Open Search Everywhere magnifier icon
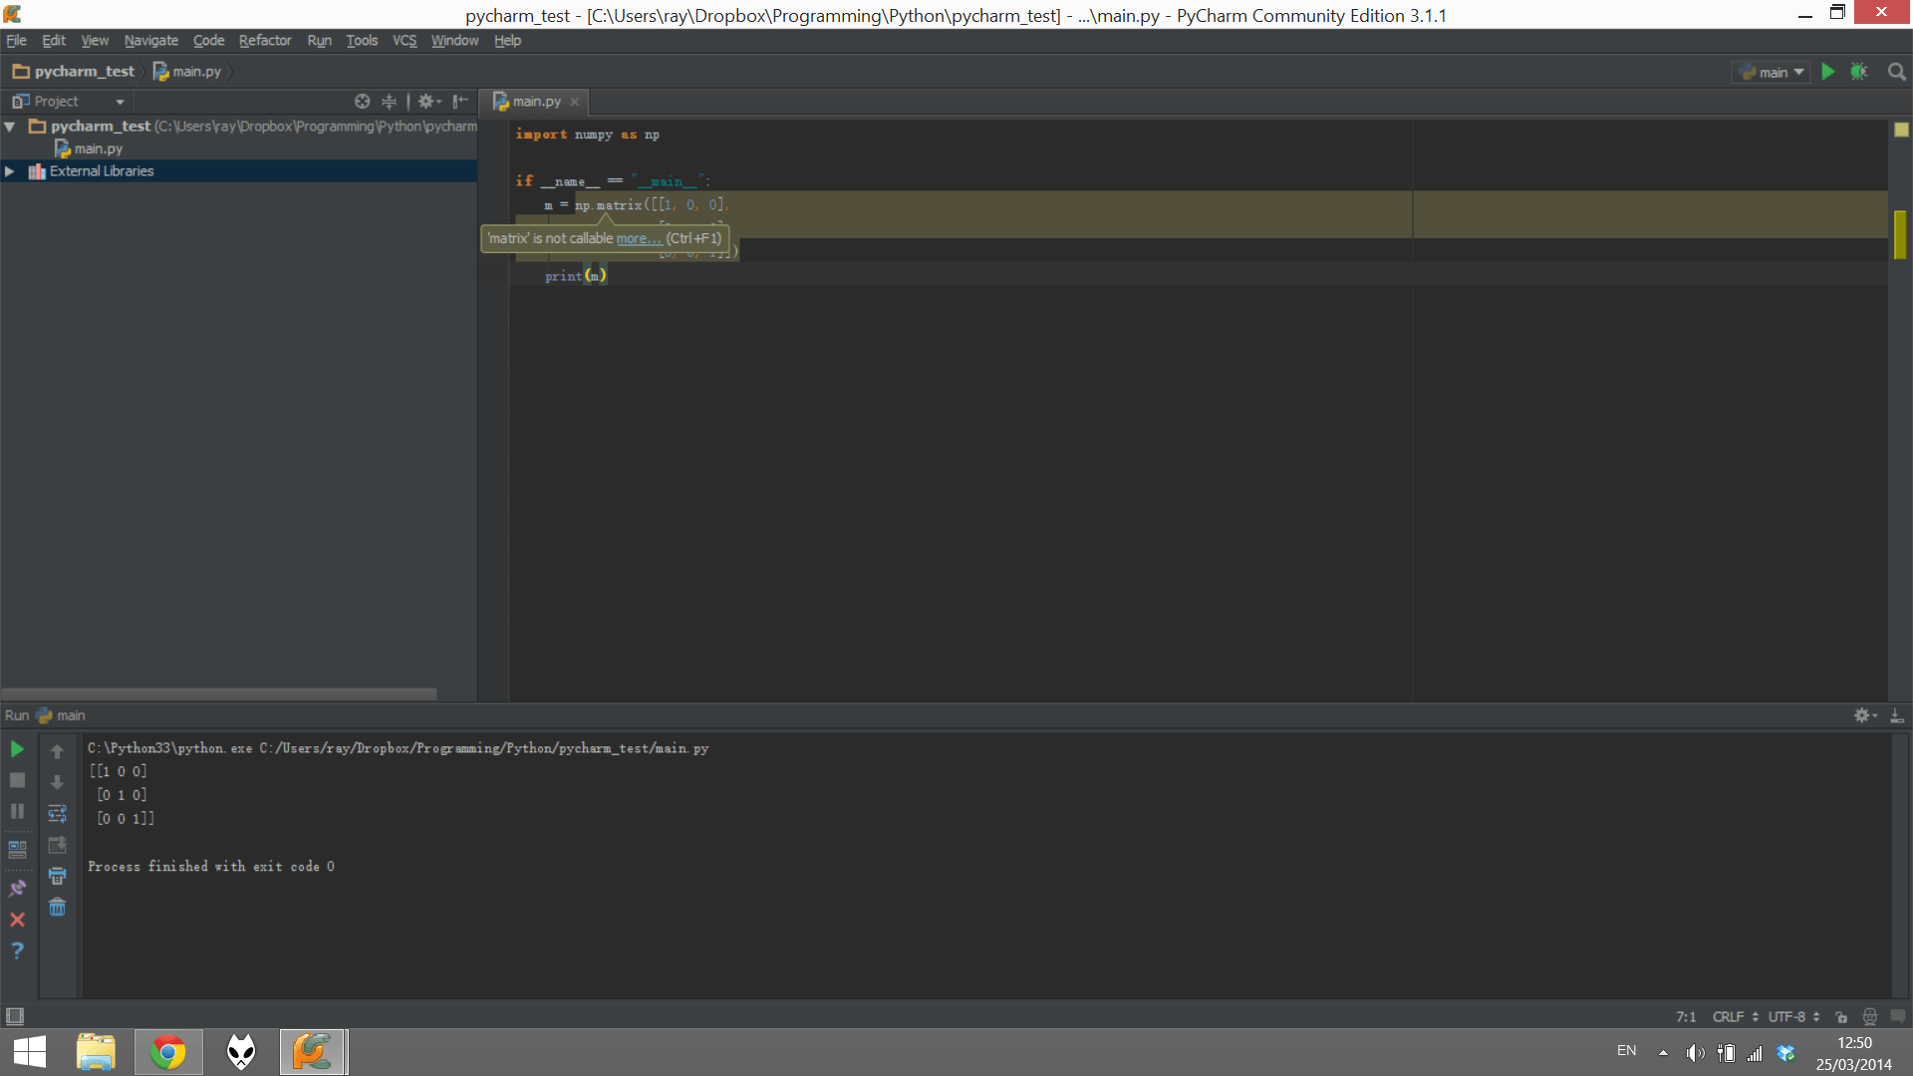The width and height of the screenshot is (1913, 1076). tap(1896, 72)
